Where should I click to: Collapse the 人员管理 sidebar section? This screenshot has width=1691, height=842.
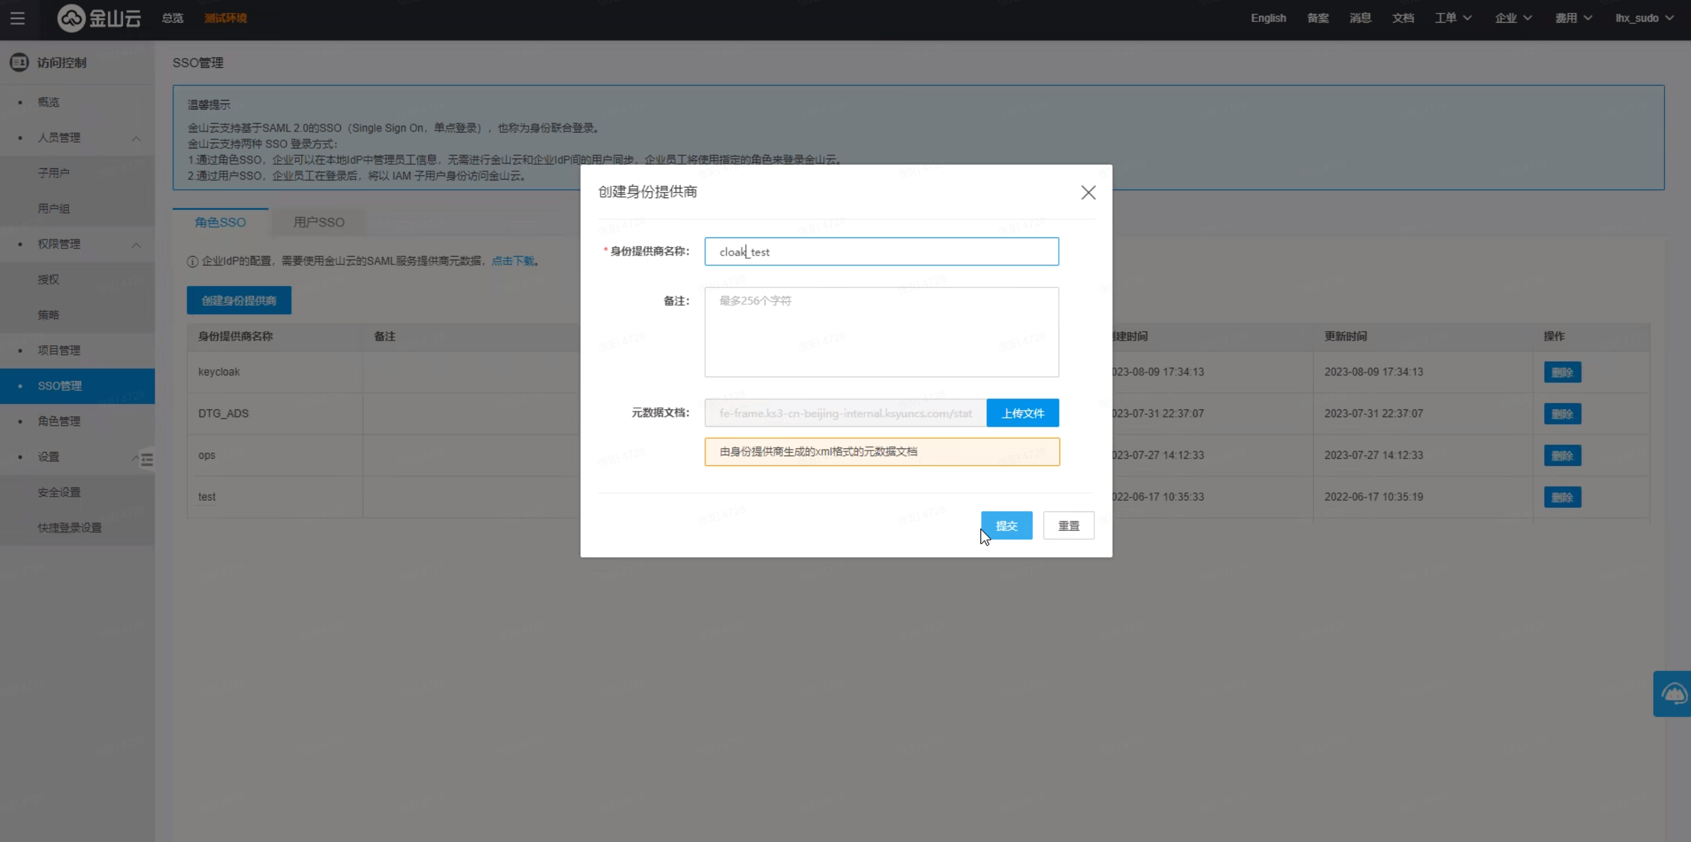[136, 138]
